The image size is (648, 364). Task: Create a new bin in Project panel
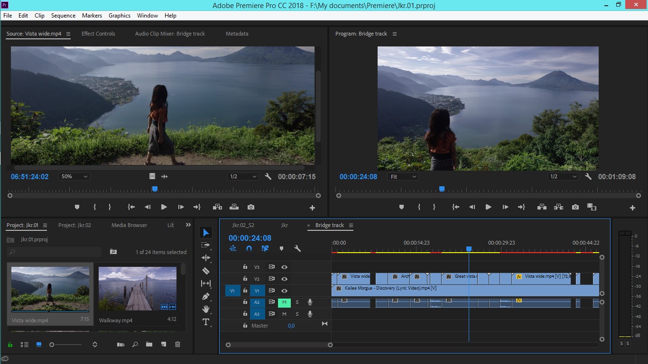[x=149, y=345]
